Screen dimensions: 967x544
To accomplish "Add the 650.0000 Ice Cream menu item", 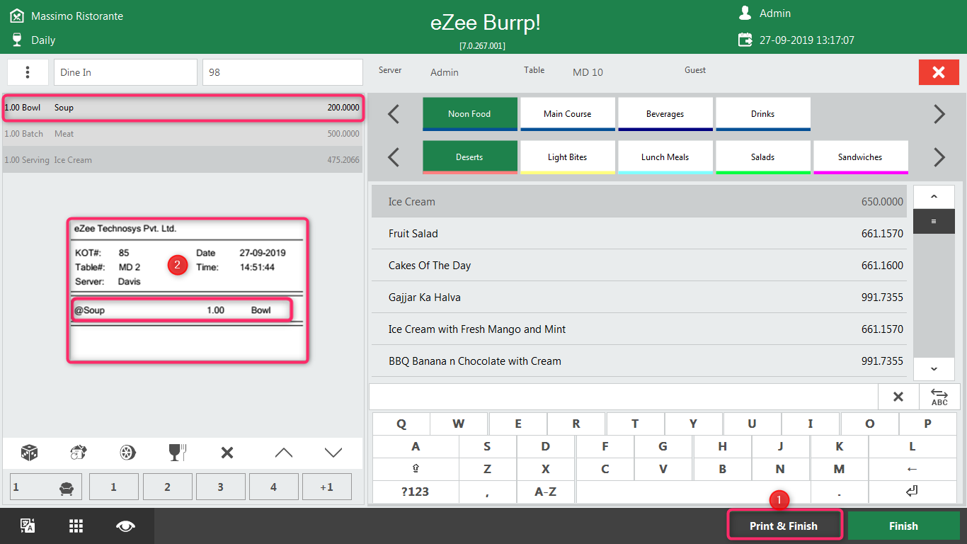I will pyautogui.click(x=640, y=202).
